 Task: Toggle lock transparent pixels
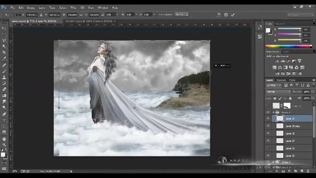[x=275, y=98]
